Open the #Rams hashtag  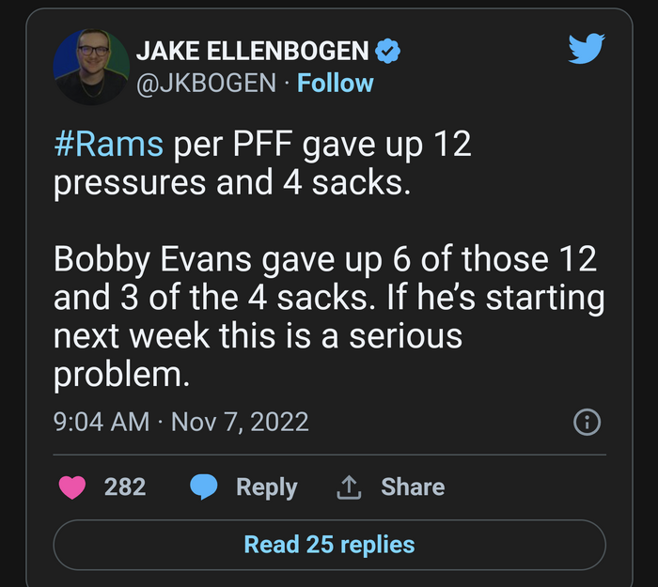point(108,146)
